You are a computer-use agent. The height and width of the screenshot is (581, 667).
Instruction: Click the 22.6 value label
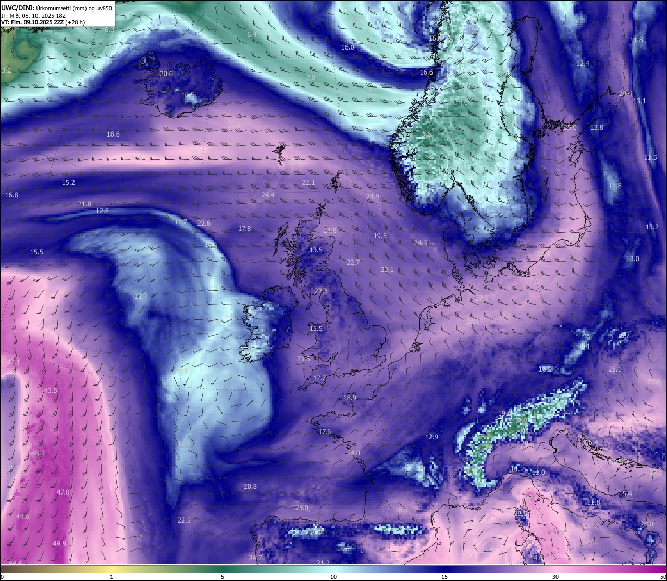[x=204, y=223]
